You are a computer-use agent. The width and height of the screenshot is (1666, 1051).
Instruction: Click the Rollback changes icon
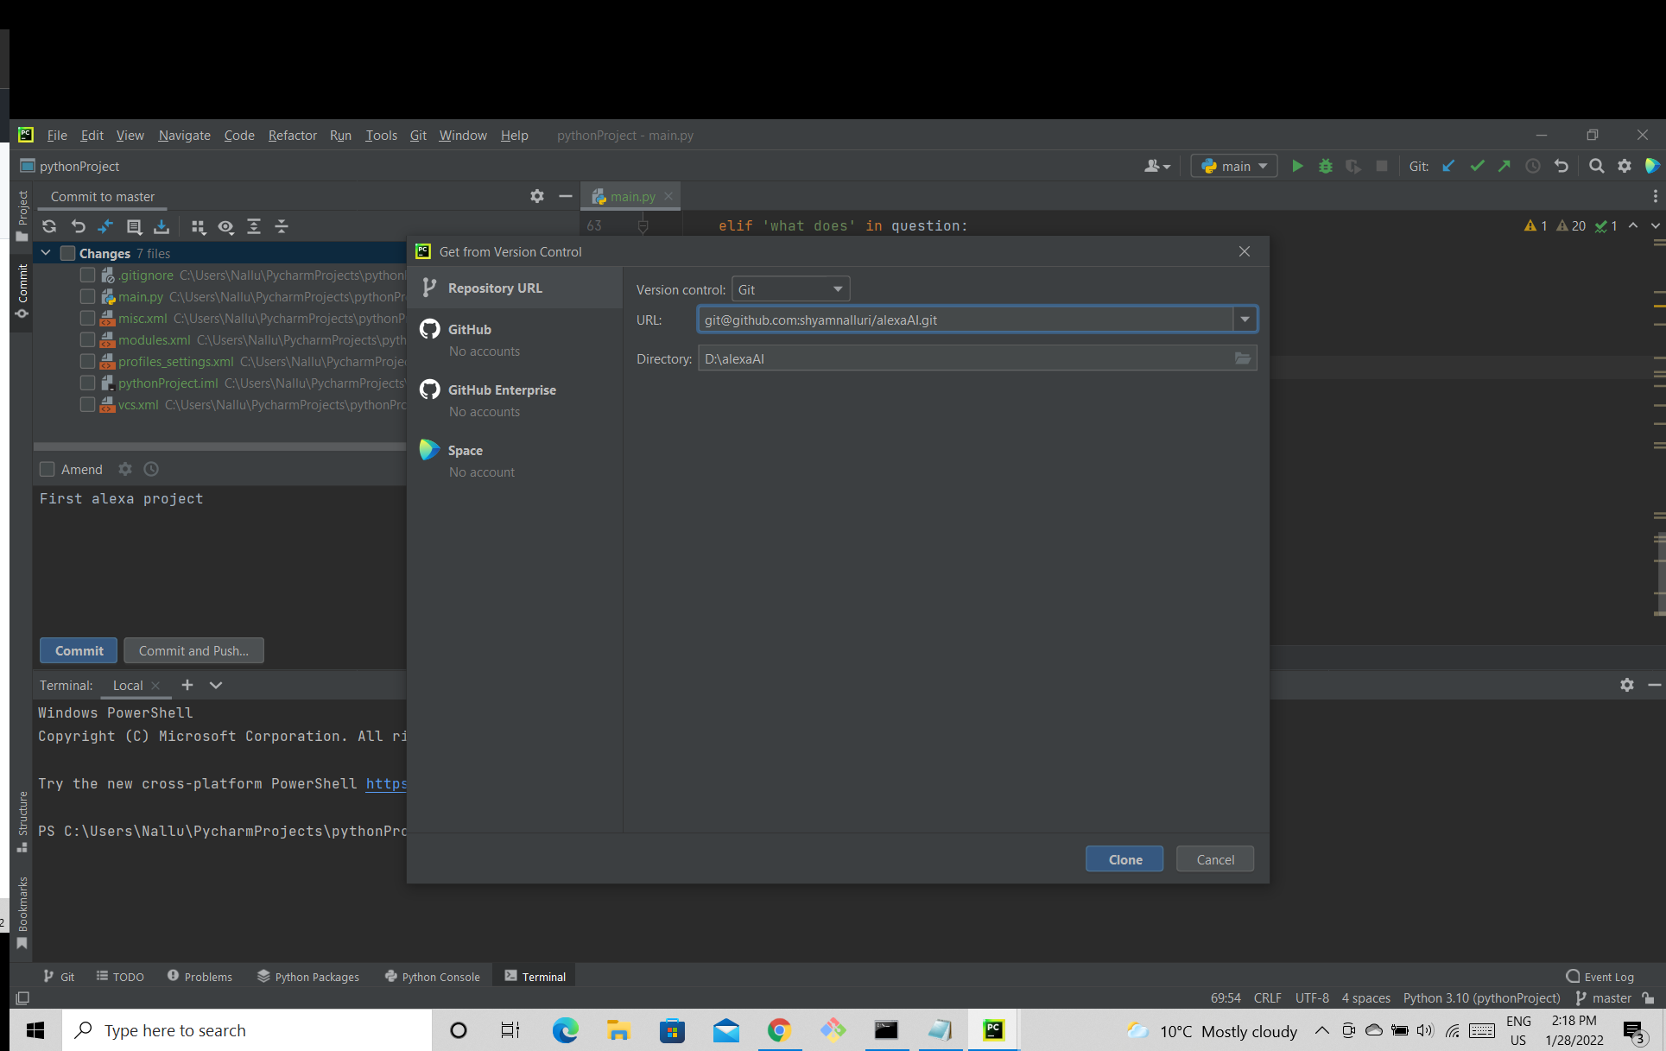(78, 226)
